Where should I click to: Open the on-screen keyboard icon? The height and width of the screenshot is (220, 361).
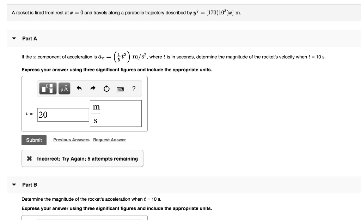[x=120, y=89]
